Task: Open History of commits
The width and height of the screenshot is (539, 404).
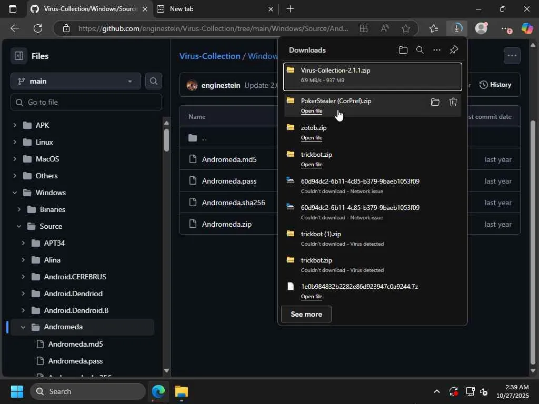Action: [x=495, y=85]
